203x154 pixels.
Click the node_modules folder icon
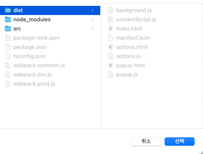click(x=8, y=20)
